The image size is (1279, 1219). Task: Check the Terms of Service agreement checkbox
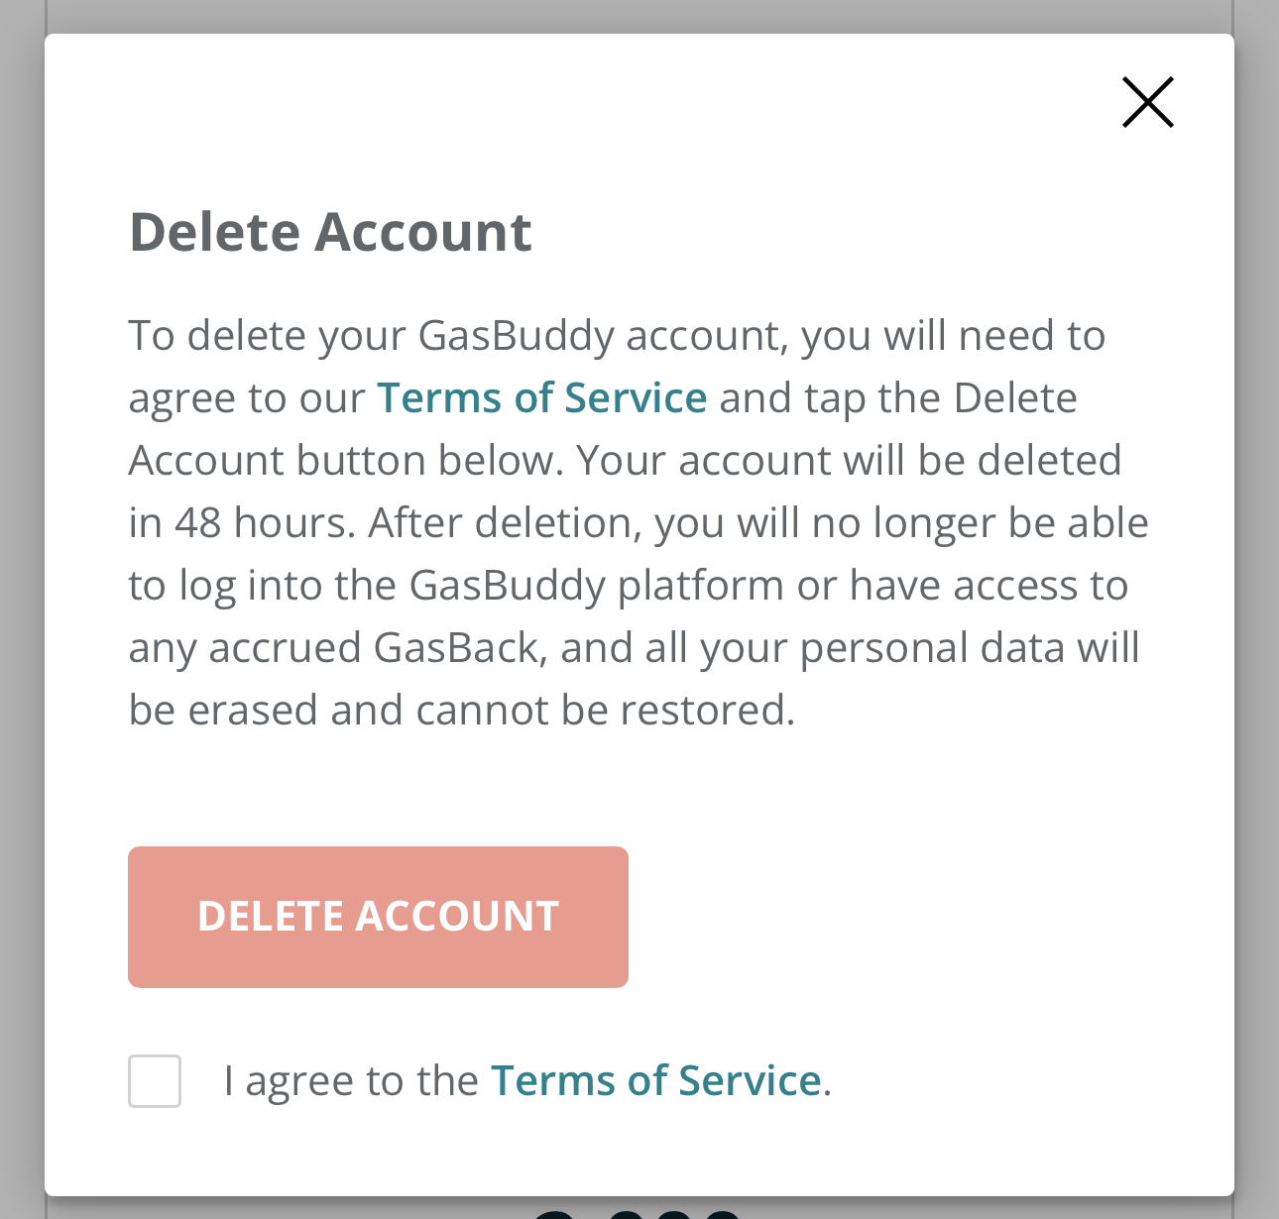pyautogui.click(x=155, y=1080)
